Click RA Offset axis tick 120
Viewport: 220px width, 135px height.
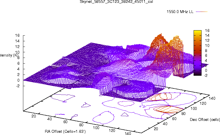(112, 131)
